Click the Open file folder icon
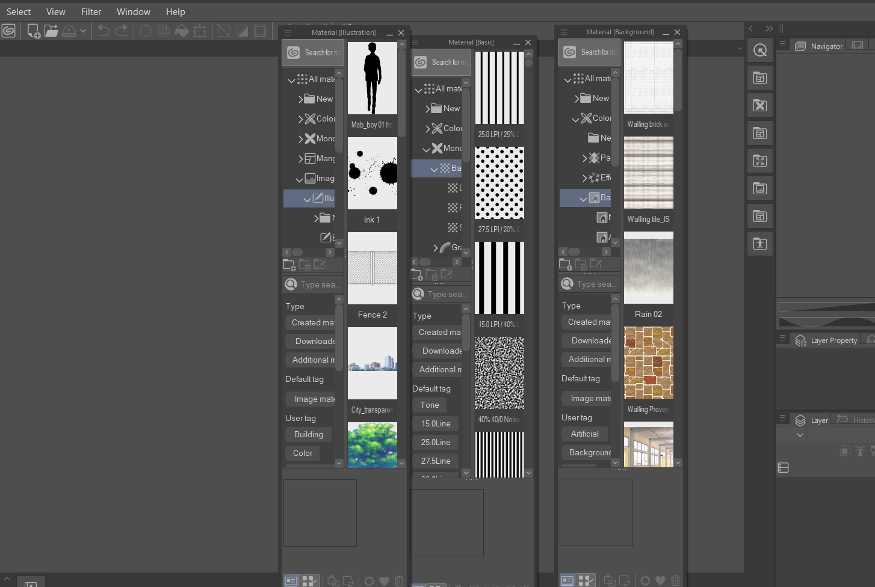Image resolution: width=875 pixels, height=587 pixels. click(x=51, y=31)
